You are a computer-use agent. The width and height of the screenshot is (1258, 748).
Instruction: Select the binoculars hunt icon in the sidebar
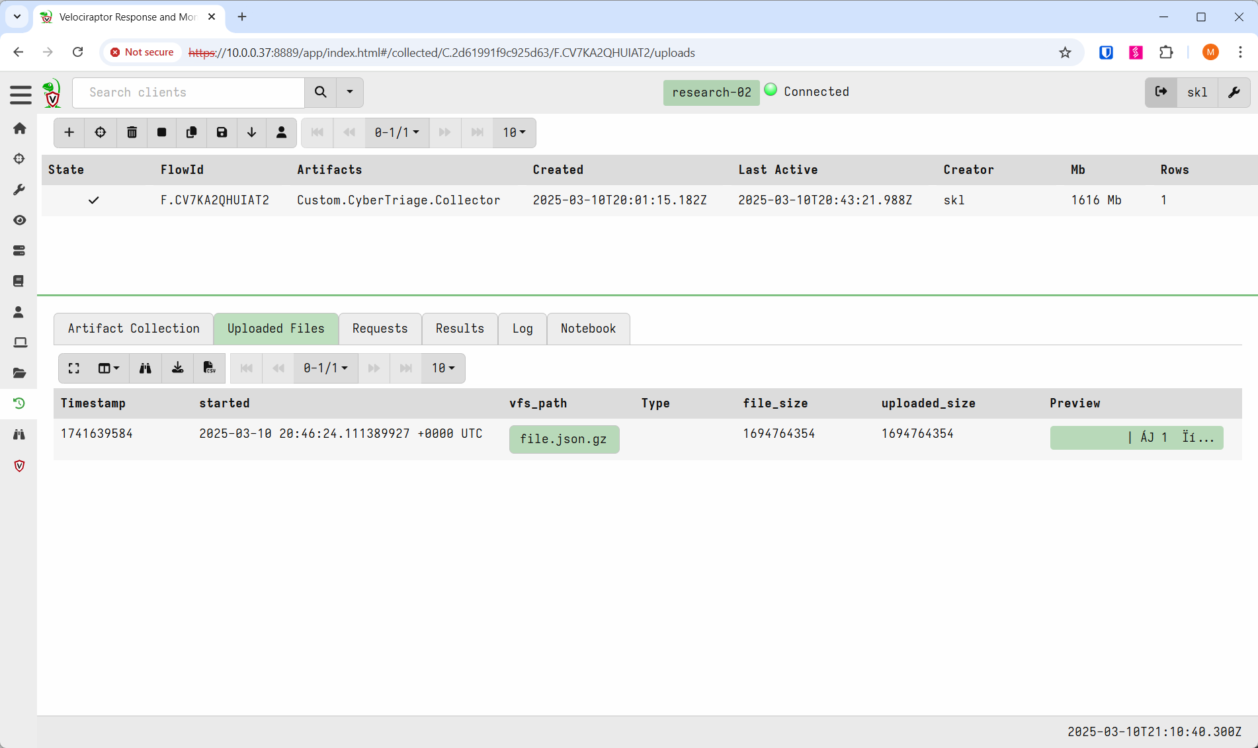[x=19, y=435]
